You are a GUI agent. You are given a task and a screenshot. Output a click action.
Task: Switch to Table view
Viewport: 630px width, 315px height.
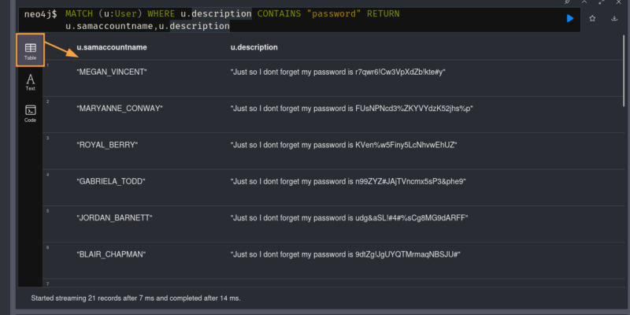[x=30, y=50]
